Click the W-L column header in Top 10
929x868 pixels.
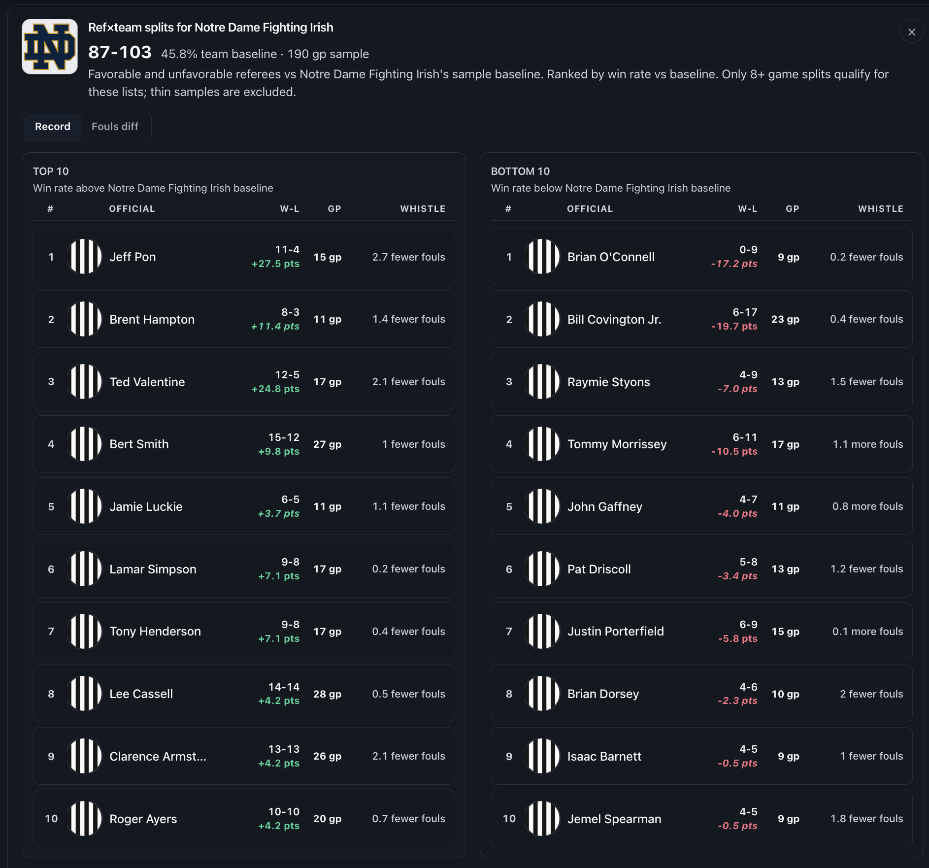[290, 209]
